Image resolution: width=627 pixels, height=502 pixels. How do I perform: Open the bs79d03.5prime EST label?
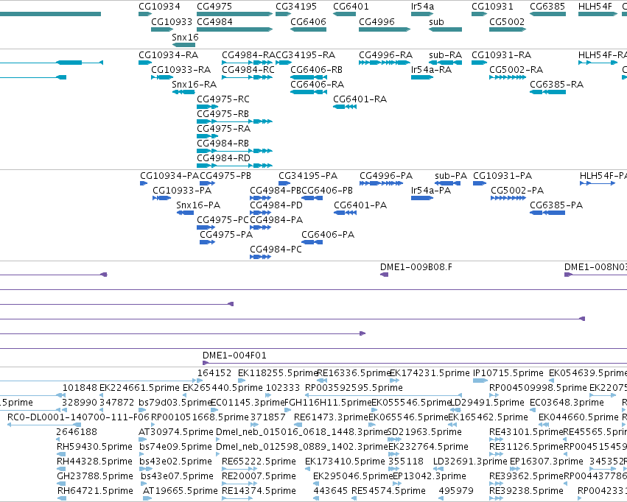coord(175,403)
